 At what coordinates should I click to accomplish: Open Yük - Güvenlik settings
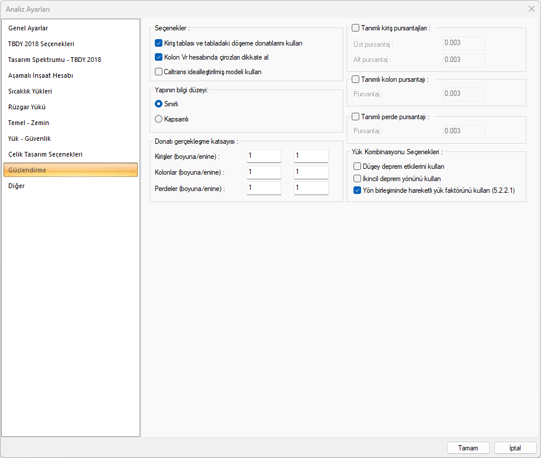70,138
